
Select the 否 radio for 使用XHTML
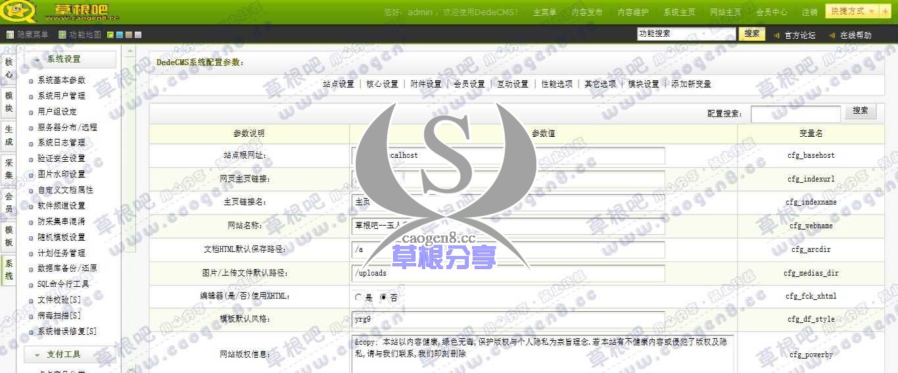click(x=383, y=297)
